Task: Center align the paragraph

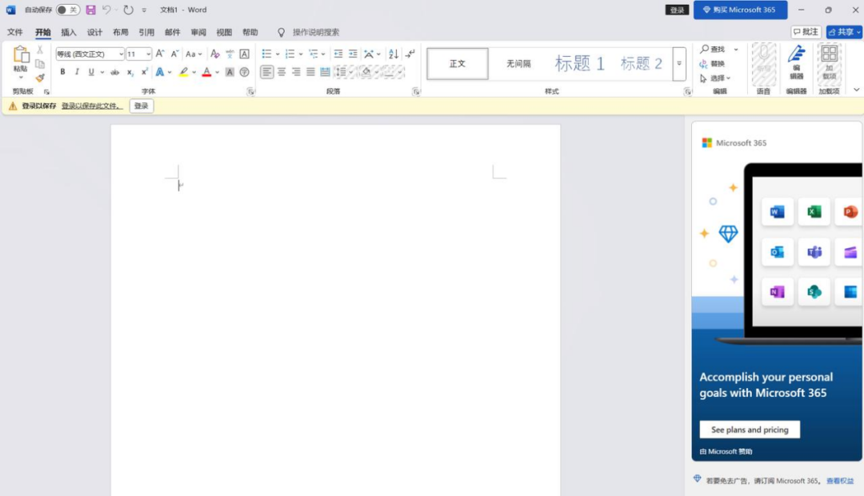Action: click(x=282, y=72)
